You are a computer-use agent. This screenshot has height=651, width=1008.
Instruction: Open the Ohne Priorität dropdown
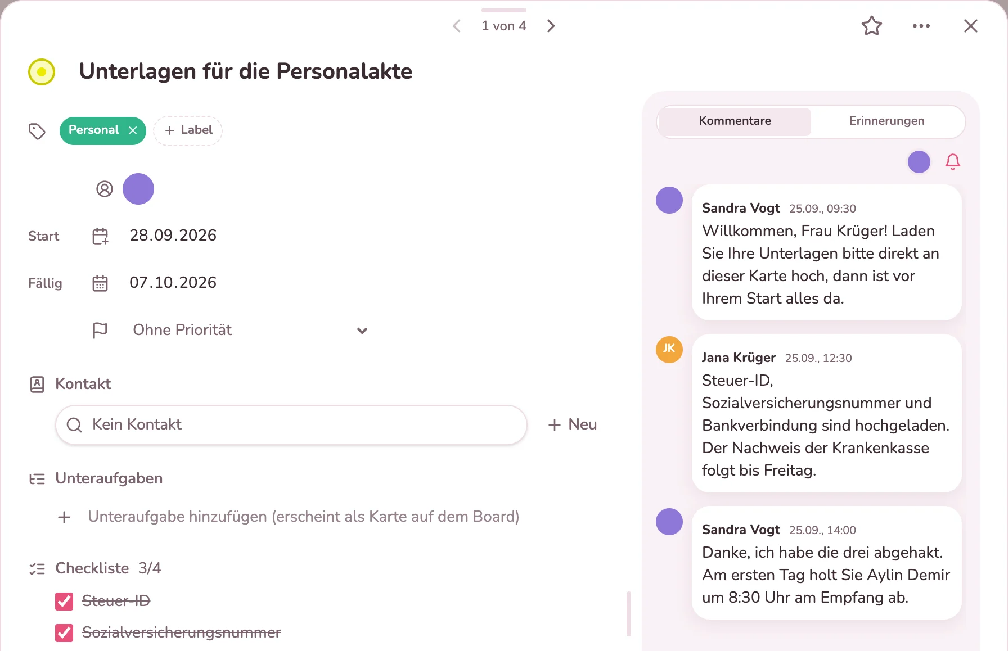point(250,330)
